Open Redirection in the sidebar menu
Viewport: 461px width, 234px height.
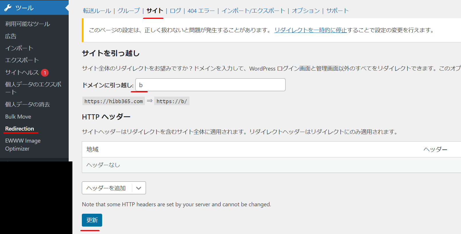[x=19, y=129]
